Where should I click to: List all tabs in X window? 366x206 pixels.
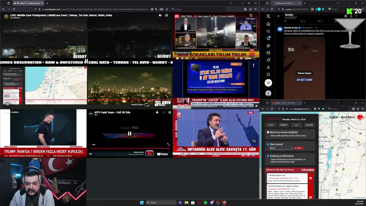[338, 3]
